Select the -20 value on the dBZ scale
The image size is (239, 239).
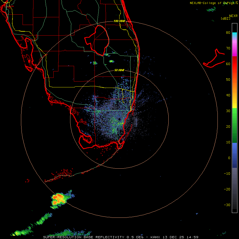tap(227, 189)
